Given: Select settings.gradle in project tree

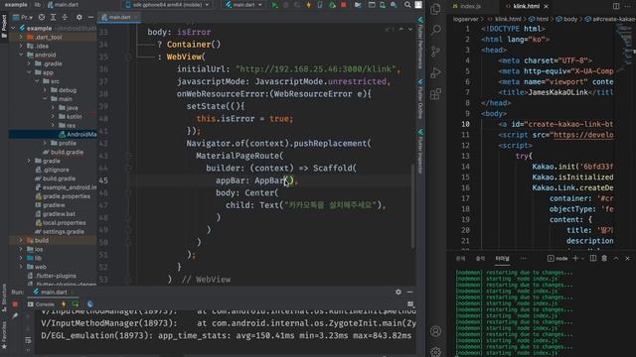Looking at the screenshot, I should (x=60, y=231).
